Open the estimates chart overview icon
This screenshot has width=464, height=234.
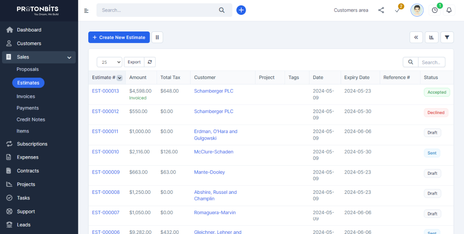tap(431, 37)
